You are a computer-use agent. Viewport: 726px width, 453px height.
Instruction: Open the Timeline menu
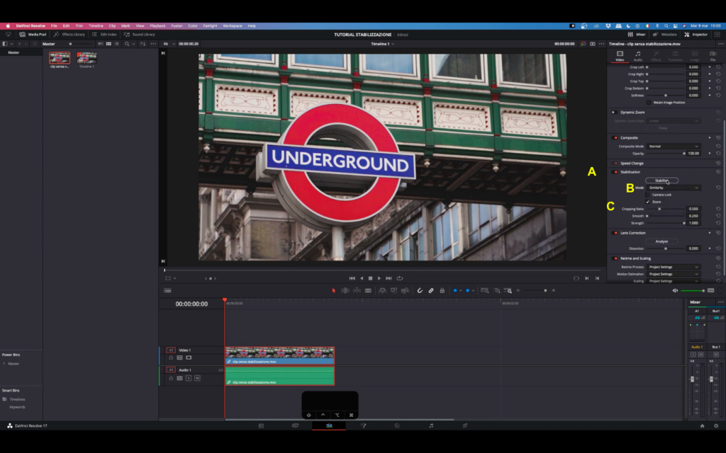[x=96, y=26]
